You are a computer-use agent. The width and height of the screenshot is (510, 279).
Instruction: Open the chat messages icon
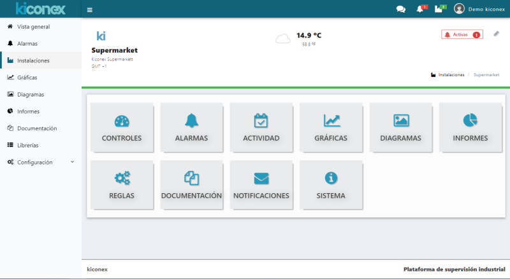point(400,10)
